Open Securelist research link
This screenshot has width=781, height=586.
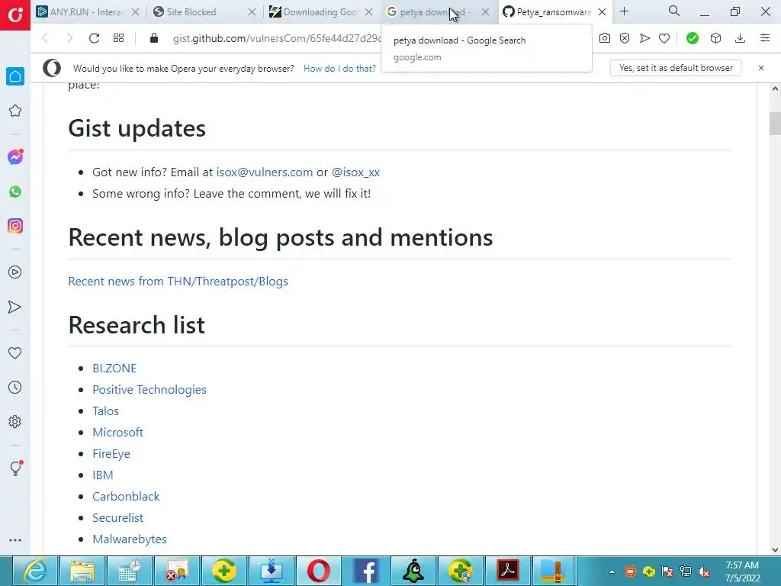coord(118,518)
